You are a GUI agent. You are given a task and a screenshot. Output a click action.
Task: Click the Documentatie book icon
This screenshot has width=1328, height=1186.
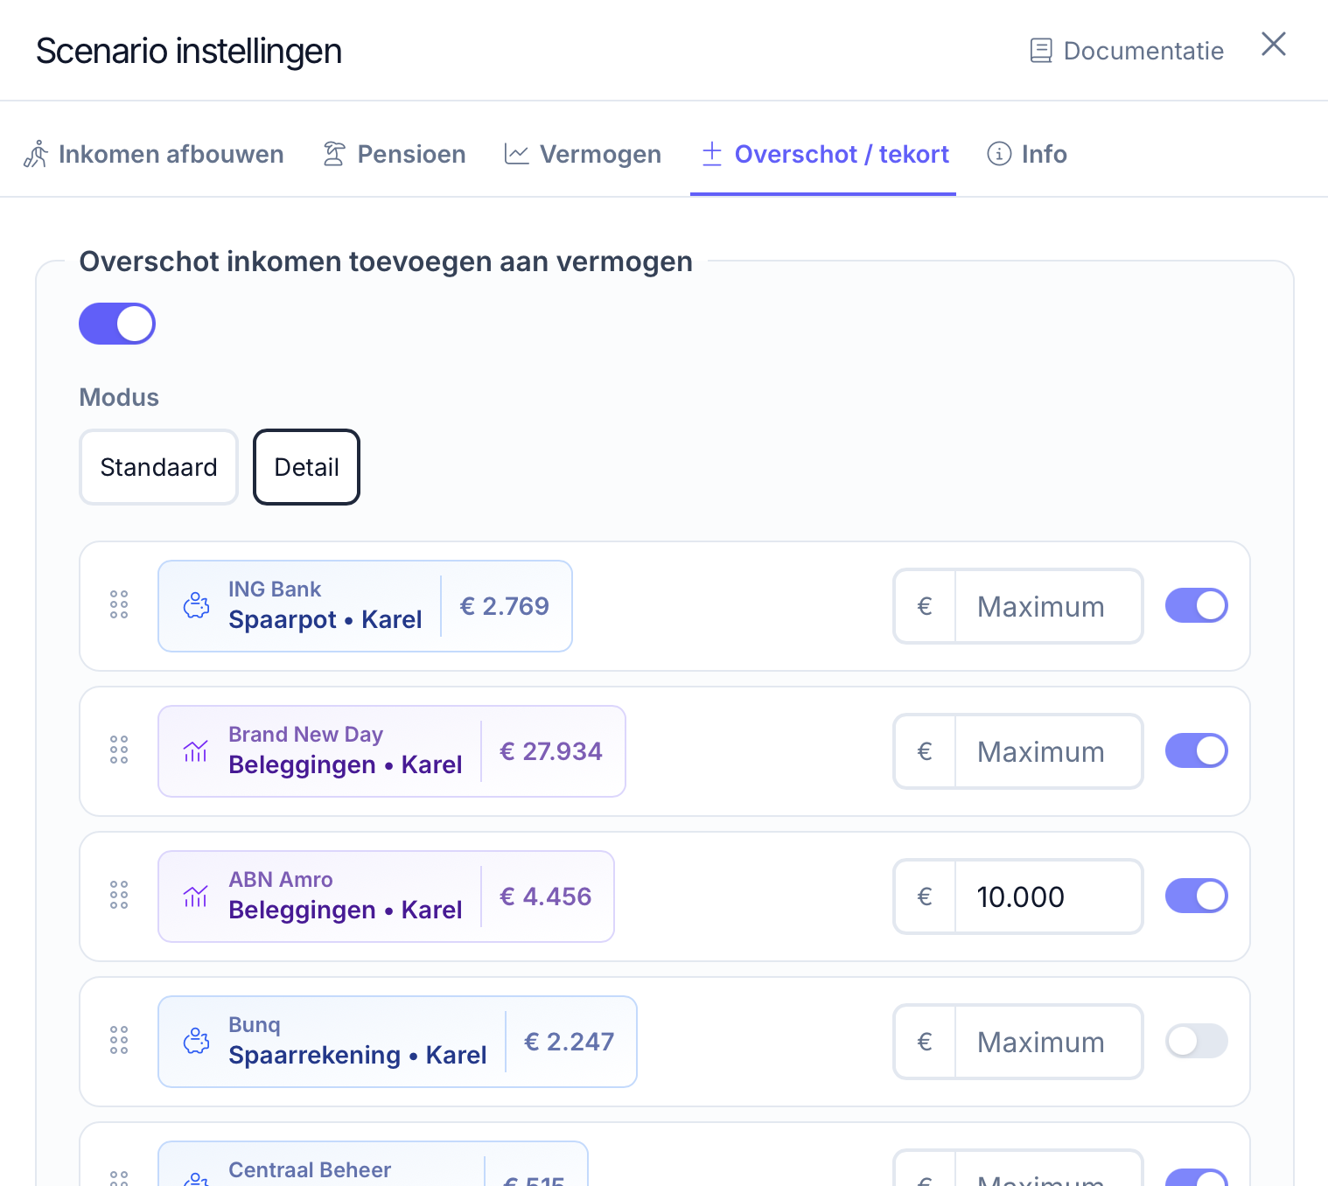click(x=1041, y=51)
